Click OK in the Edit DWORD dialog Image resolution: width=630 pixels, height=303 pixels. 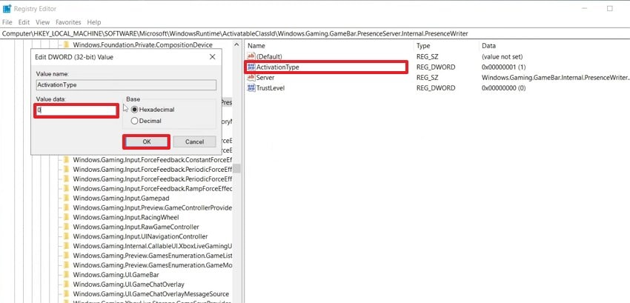(147, 141)
